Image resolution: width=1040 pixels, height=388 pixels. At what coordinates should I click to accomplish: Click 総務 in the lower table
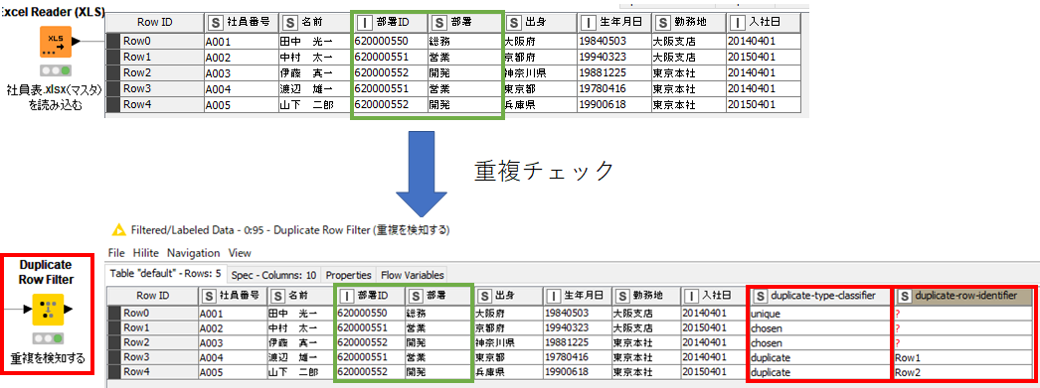438,313
